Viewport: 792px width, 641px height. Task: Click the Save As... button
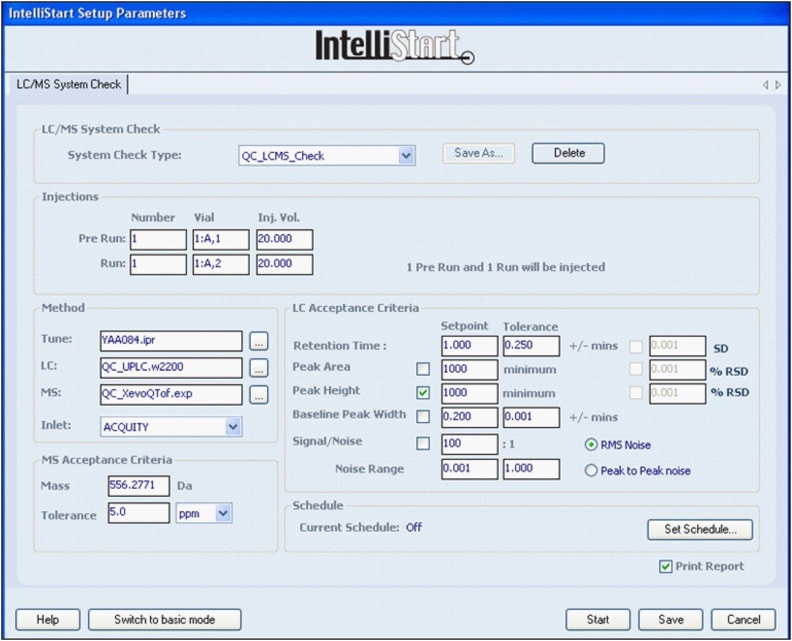pyautogui.click(x=479, y=153)
